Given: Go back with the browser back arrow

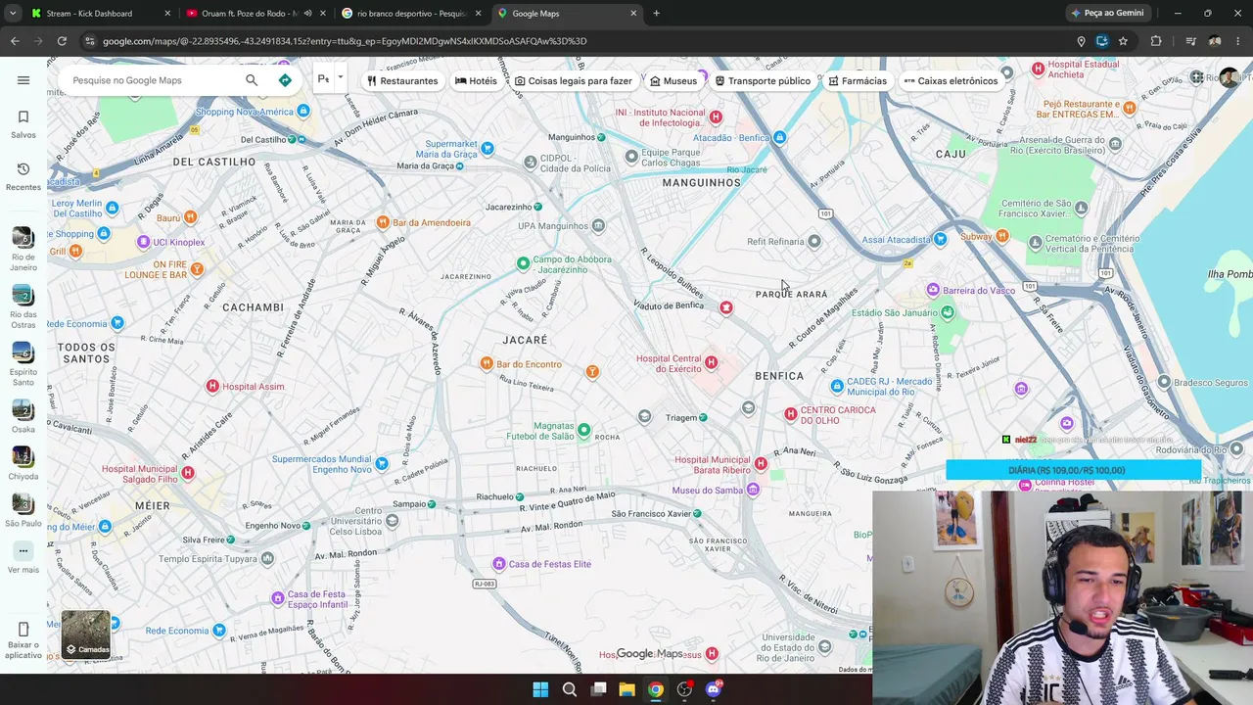Looking at the screenshot, I should pyautogui.click(x=15, y=41).
